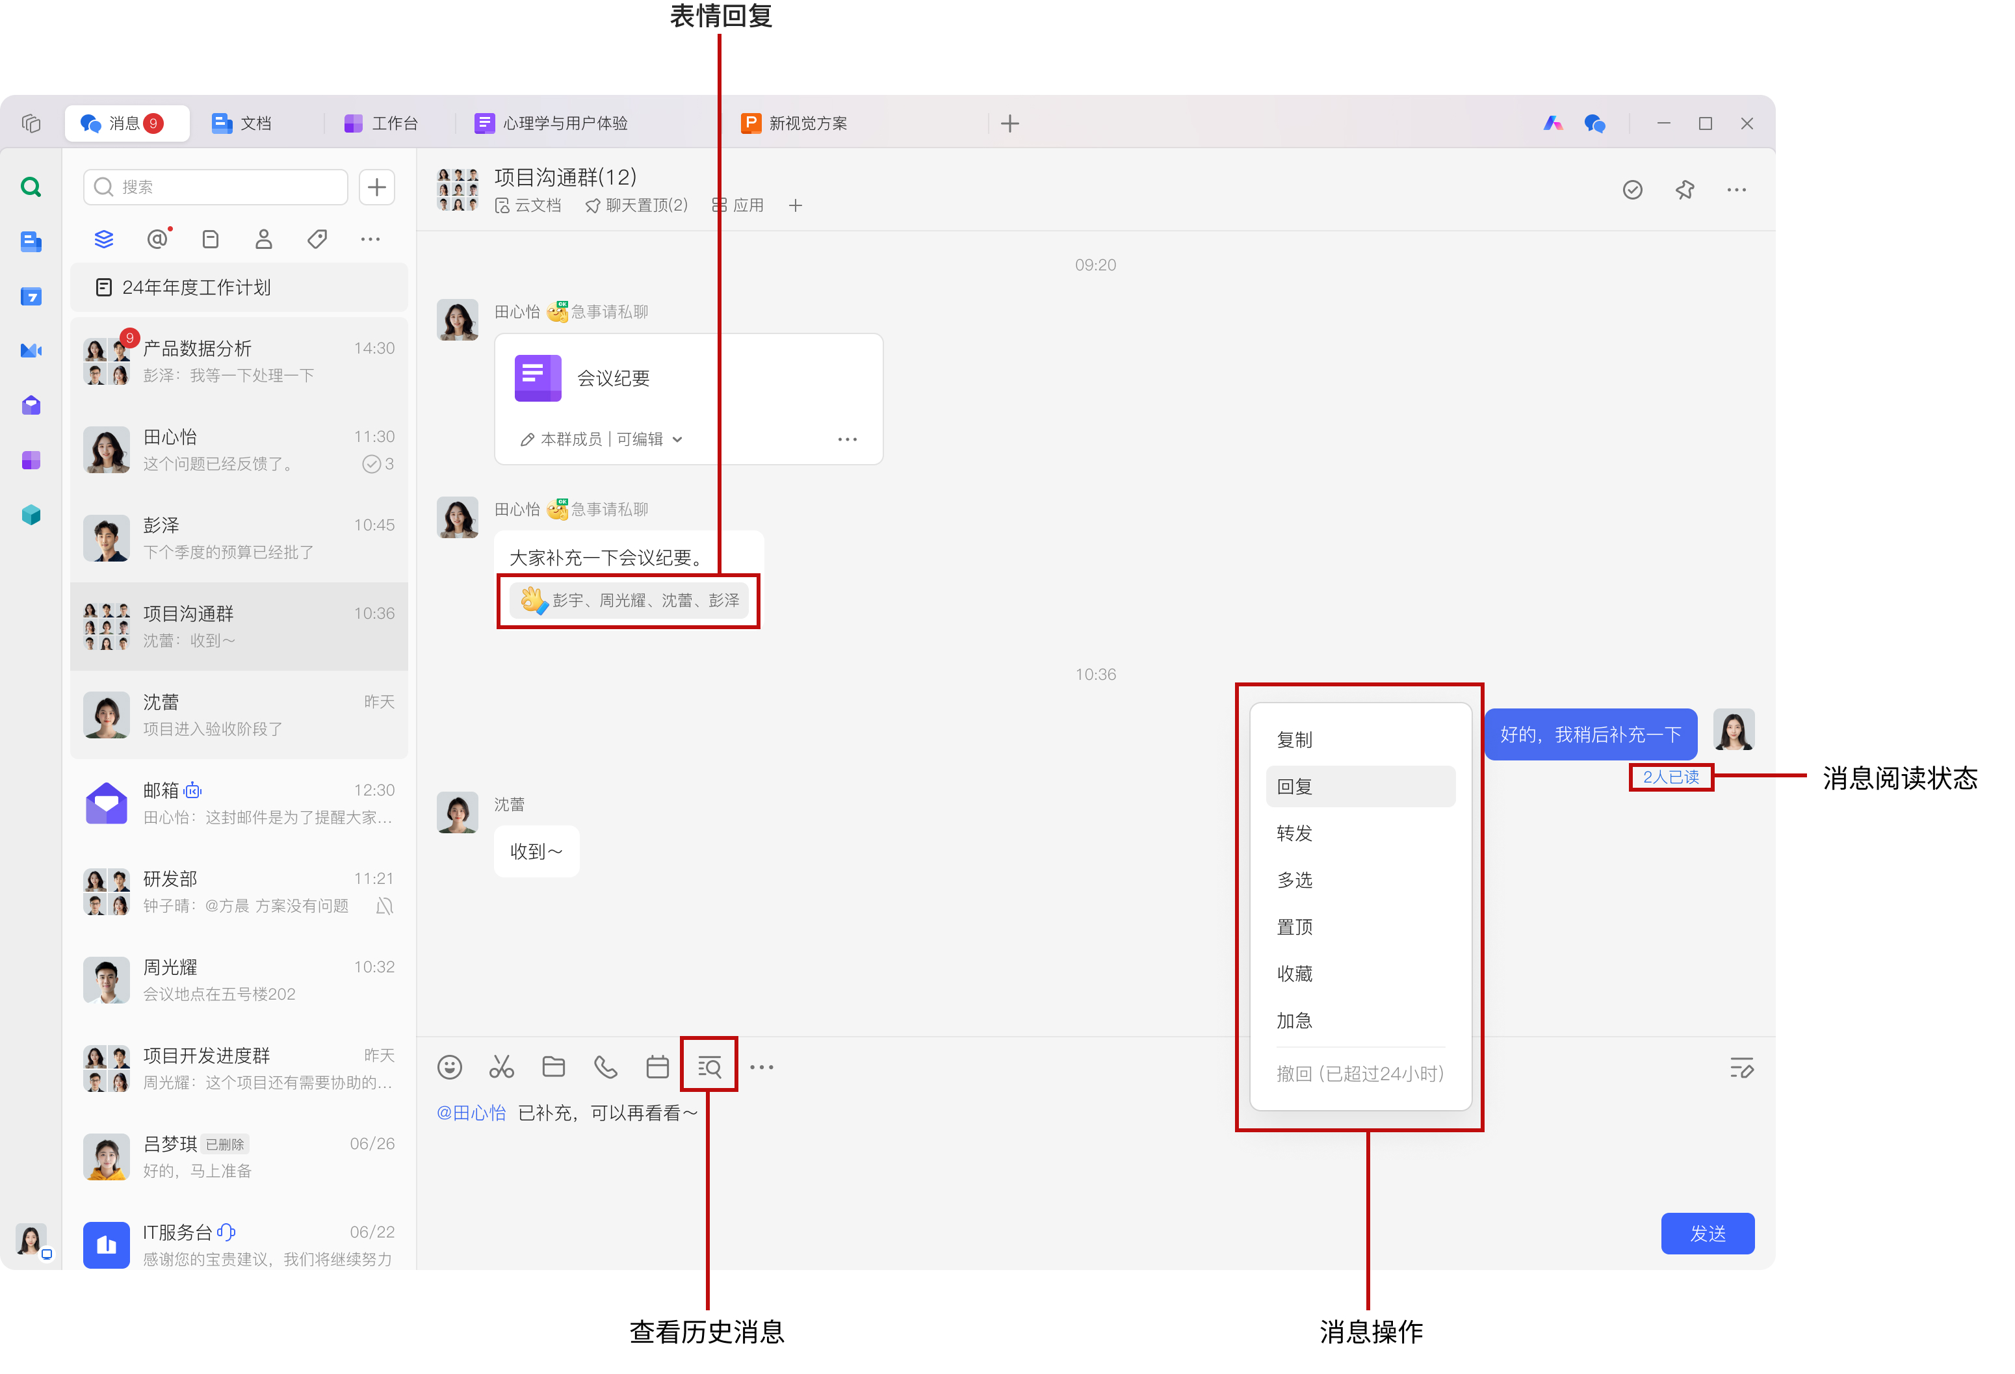The image size is (2015, 1374).
Task: Click the pin icon in chat header
Action: [1685, 190]
